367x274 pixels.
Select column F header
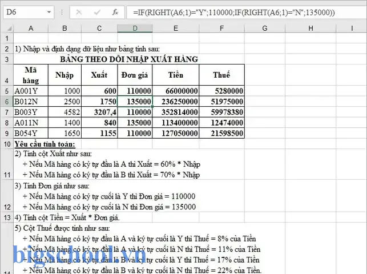tap(221, 29)
